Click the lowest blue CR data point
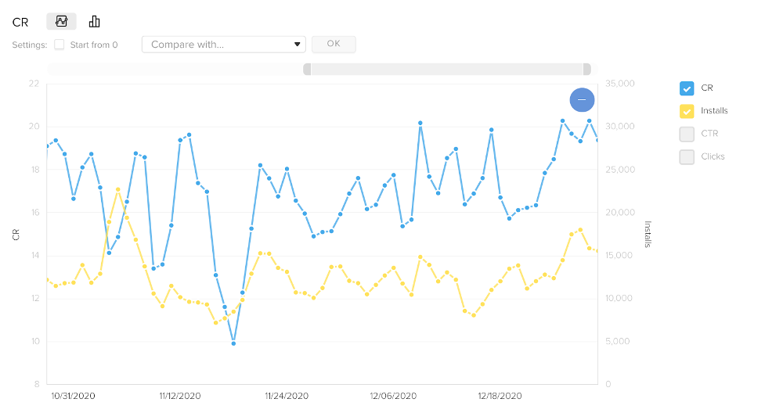 233,343
